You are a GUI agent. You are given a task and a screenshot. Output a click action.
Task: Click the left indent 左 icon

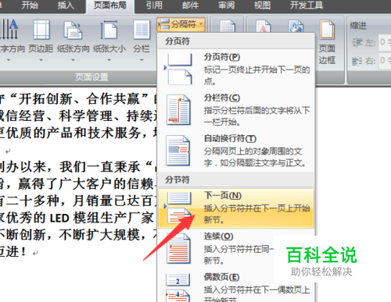pos(357,42)
